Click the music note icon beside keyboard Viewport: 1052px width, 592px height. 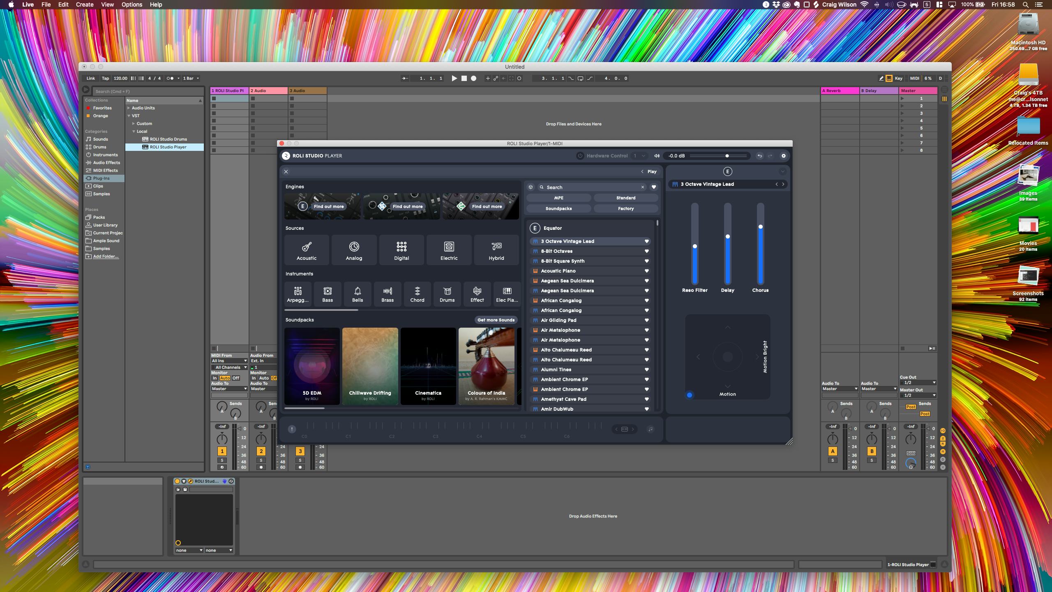pyautogui.click(x=651, y=429)
